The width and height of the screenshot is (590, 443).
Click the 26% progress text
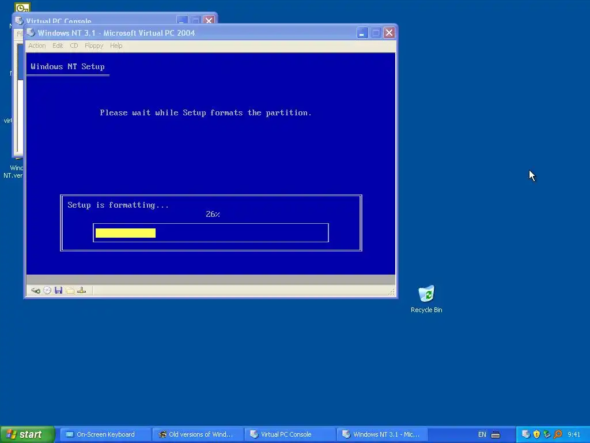[x=213, y=215]
